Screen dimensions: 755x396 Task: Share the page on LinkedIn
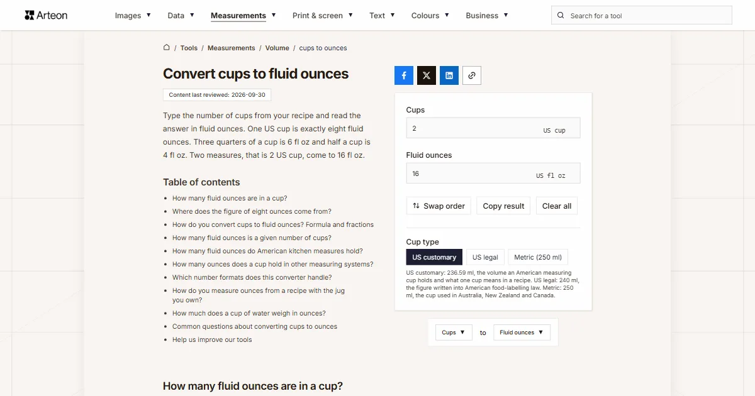(449, 75)
